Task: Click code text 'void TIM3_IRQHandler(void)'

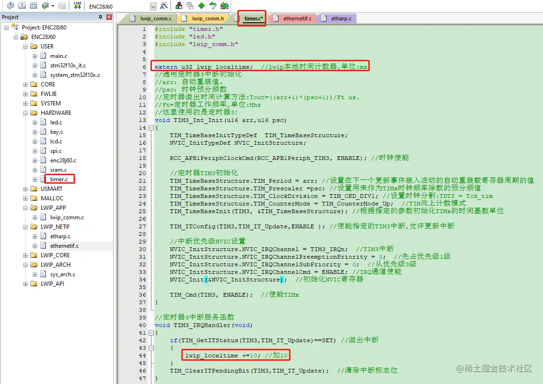Action: click(204, 325)
